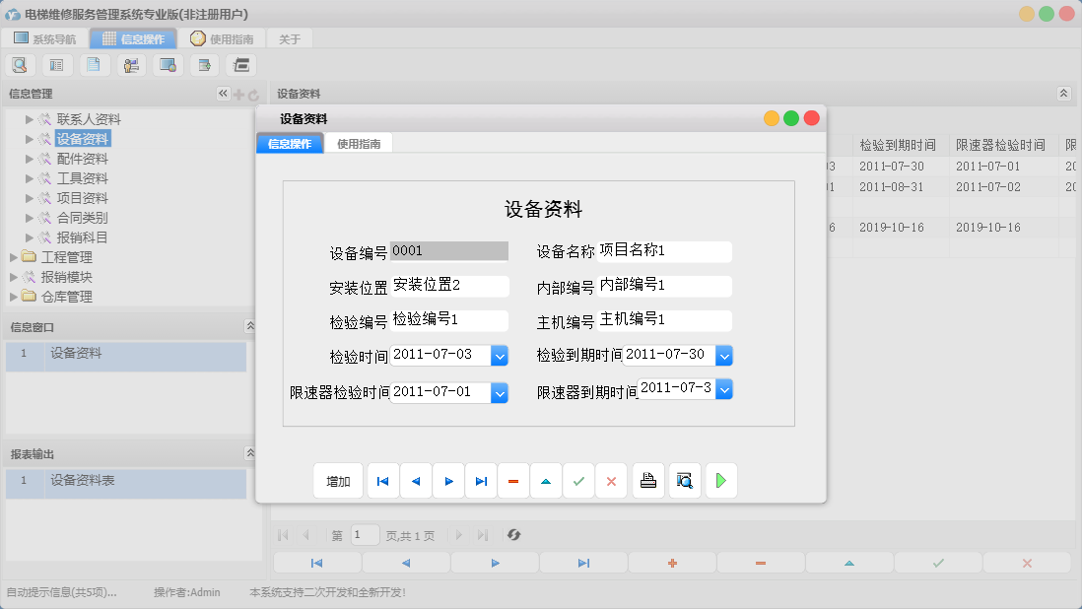Click the 增加 button to add a record
This screenshot has height=609, width=1082.
point(338,480)
